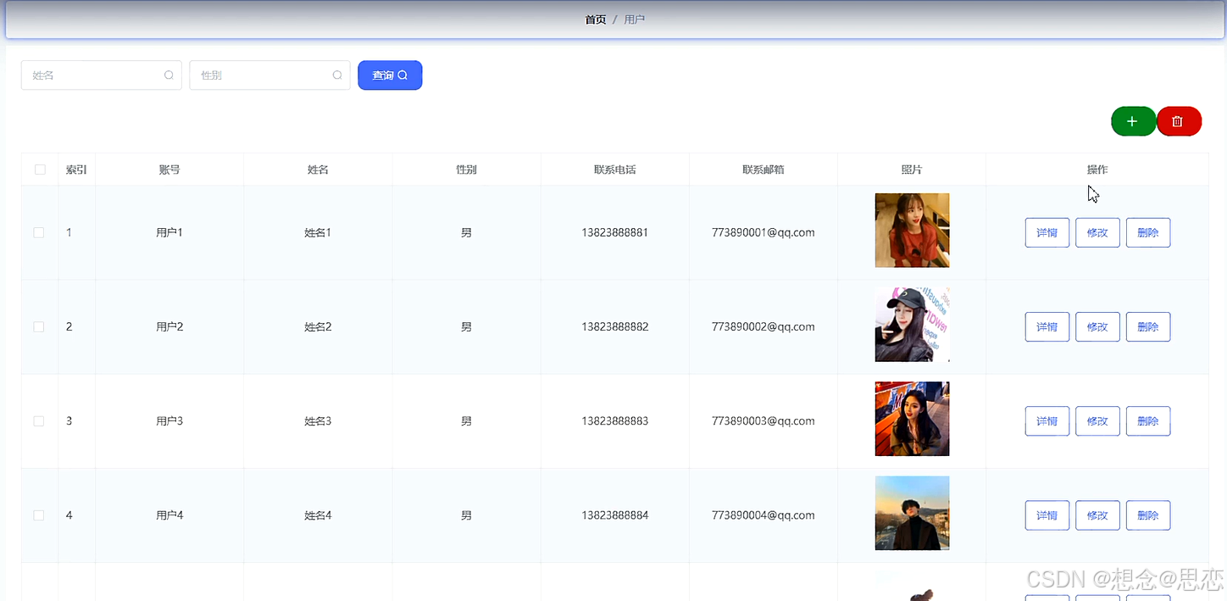
Task: Click gender cell 男 in 用户1 row
Action: tap(466, 232)
